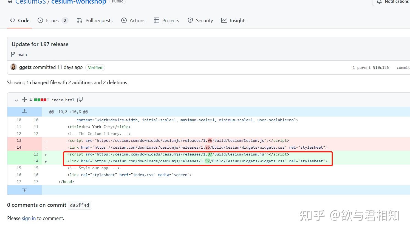Open the Code tab's angle-brackets icon
410x232 pixels.
pos(13,20)
